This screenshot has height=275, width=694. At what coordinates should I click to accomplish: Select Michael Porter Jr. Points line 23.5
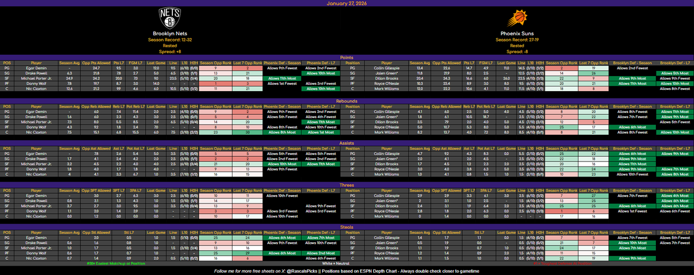tap(172, 78)
